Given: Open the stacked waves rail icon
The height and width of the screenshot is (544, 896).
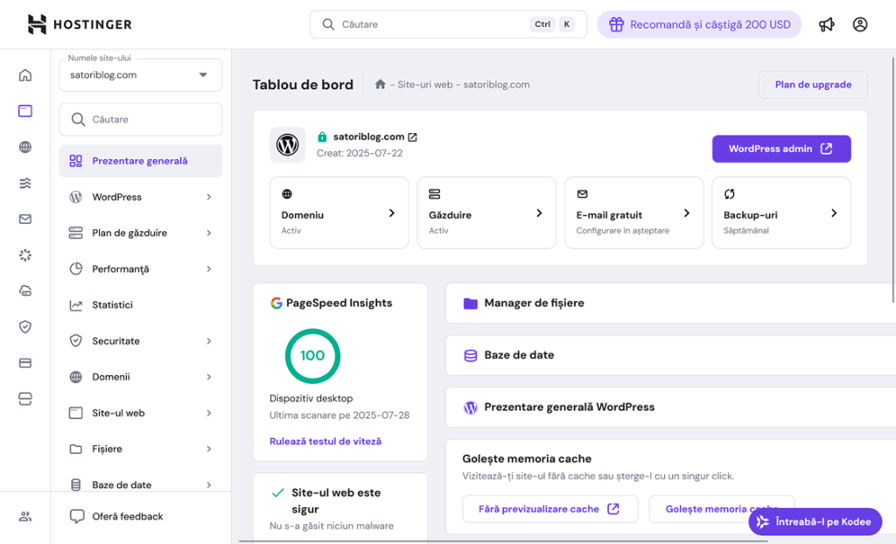Looking at the screenshot, I should (25, 183).
